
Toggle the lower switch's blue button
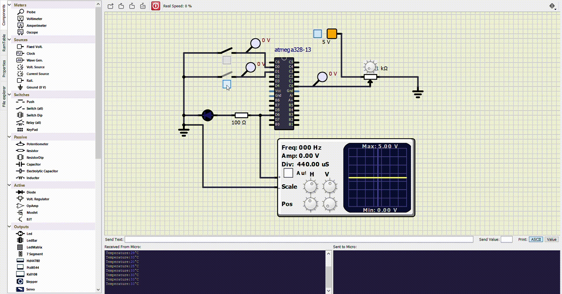coord(227,84)
